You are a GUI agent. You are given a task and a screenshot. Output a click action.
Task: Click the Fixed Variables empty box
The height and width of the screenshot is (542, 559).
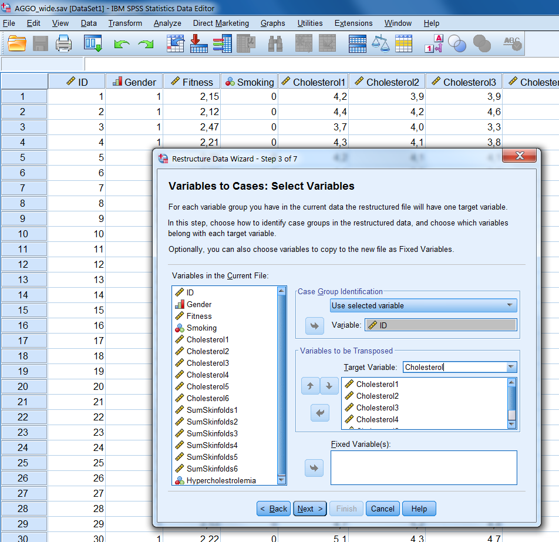click(423, 467)
